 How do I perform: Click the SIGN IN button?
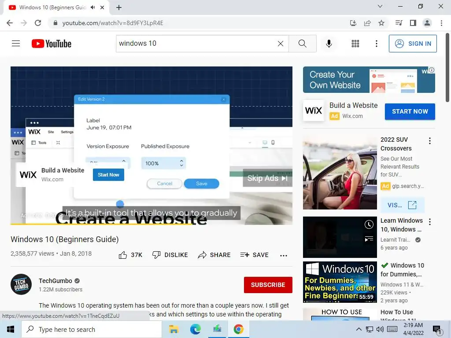pos(413,44)
